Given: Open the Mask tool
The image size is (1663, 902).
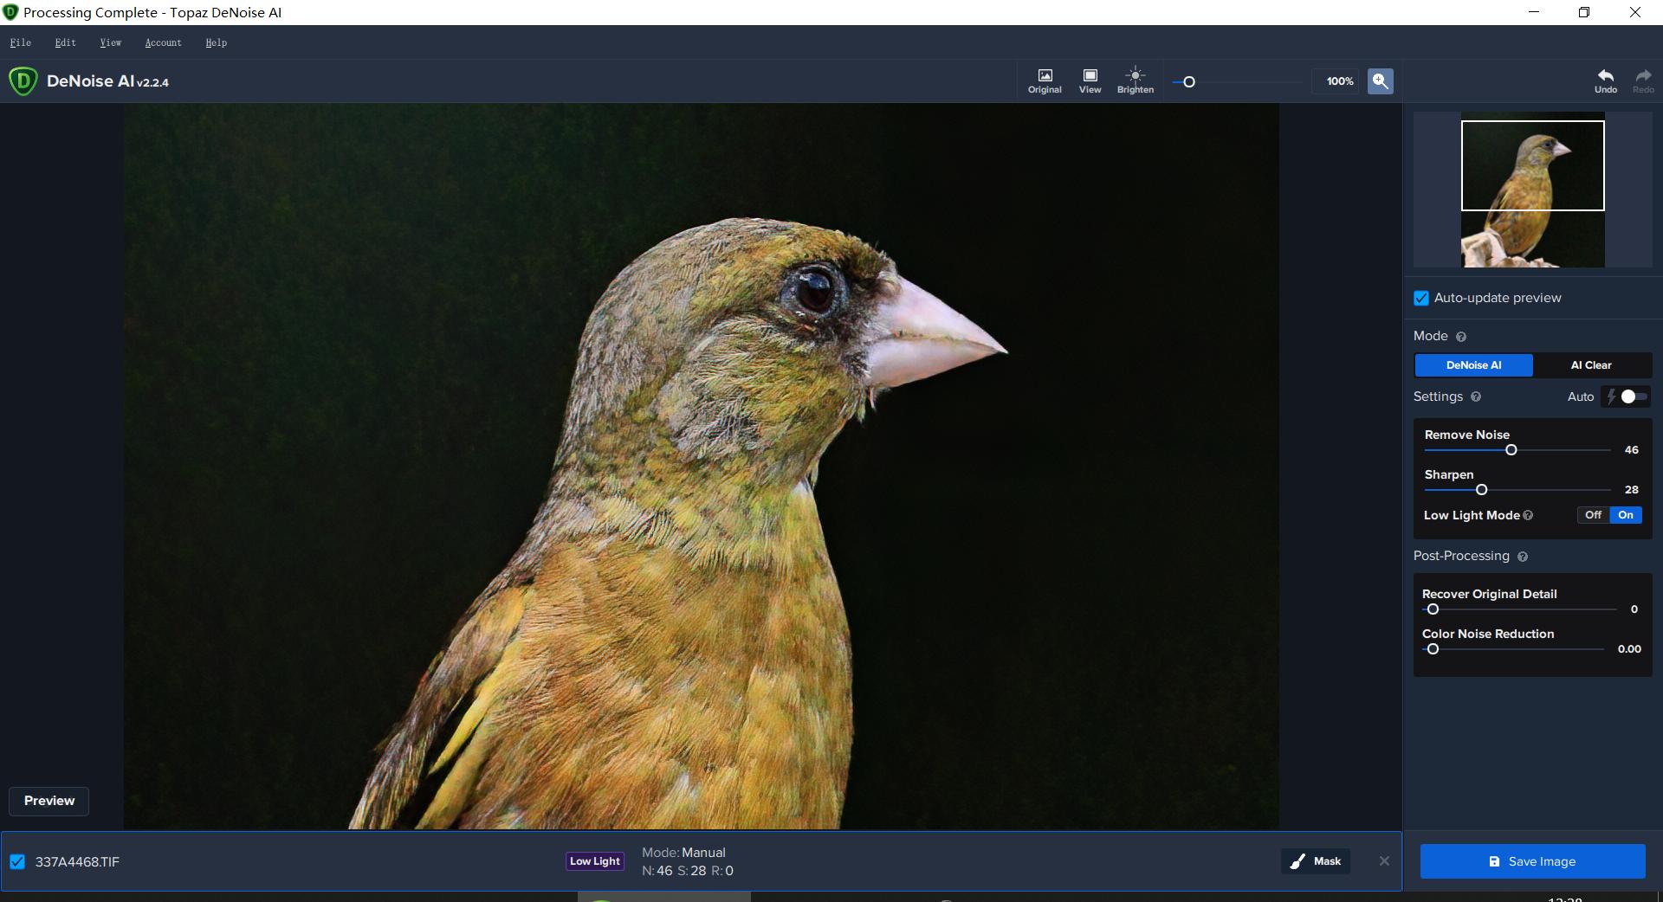Looking at the screenshot, I should point(1316,861).
